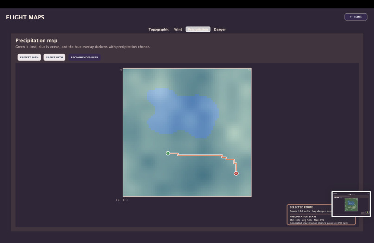Open the Danger tab
Image resolution: width=374 pixels, height=243 pixels.
pyautogui.click(x=219, y=29)
